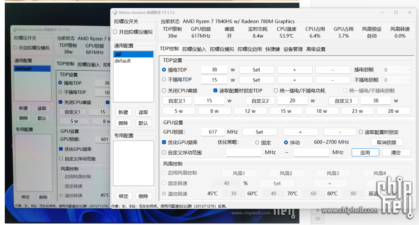
Task: Open the 陀螺仪模拟 tab
Action: pyautogui.click(x=222, y=49)
